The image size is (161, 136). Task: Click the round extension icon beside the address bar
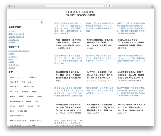[109, 6]
